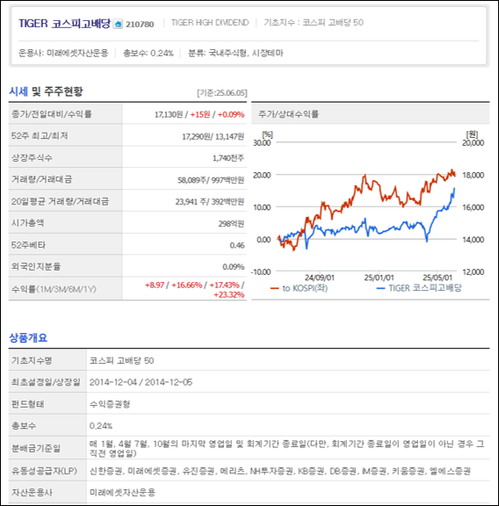Click the inception/listing date 2014-12-04 / 2014-12-05
499x506 pixels.
141,382
